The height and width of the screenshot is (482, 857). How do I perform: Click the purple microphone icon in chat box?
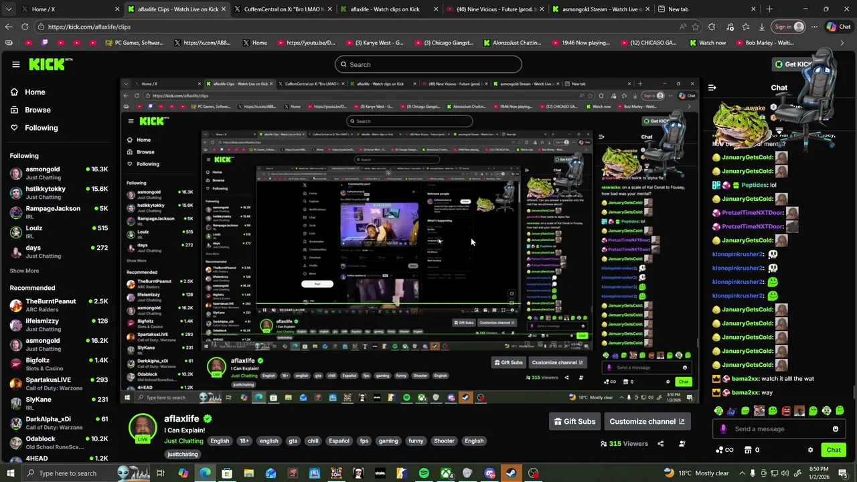pos(723,429)
